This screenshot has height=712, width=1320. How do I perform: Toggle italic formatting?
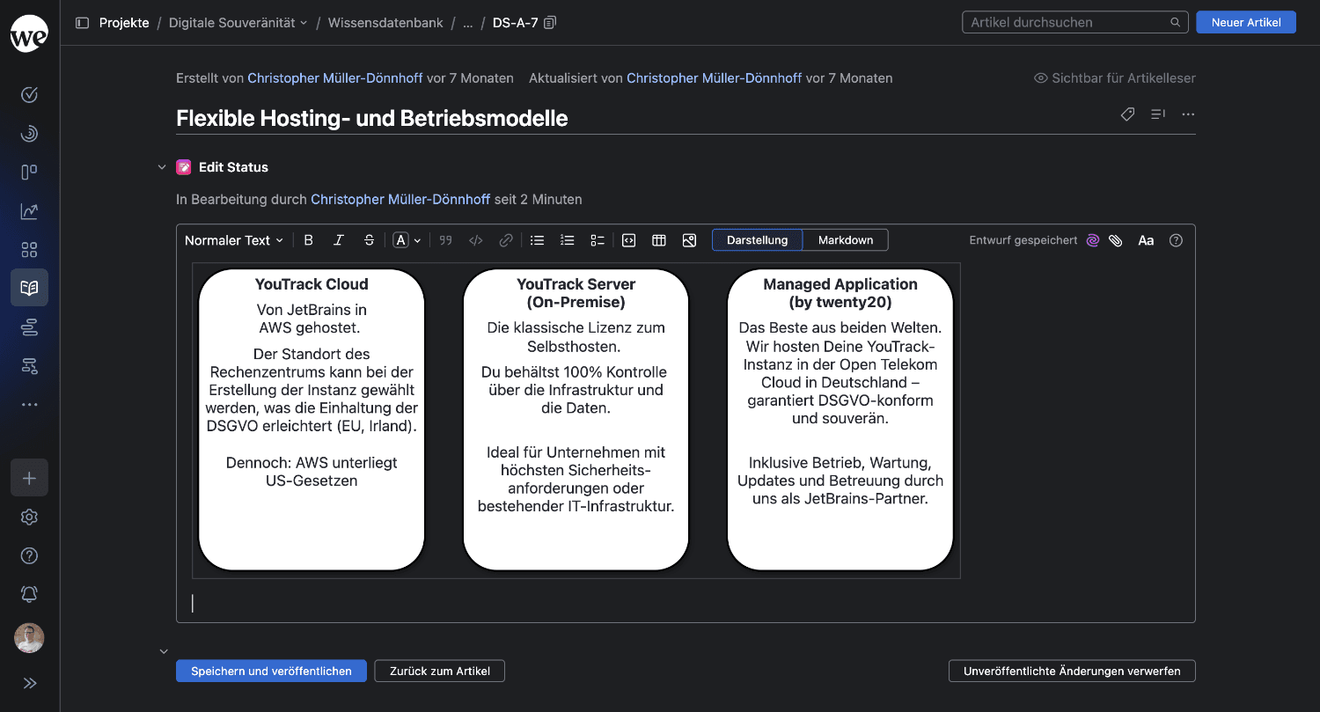tap(339, 240)
